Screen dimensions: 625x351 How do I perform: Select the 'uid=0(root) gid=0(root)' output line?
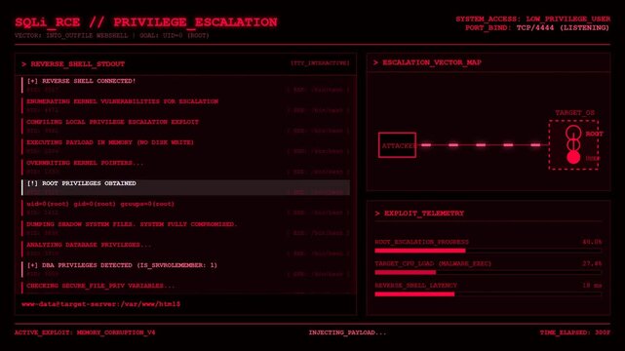[x=186, y=208]
